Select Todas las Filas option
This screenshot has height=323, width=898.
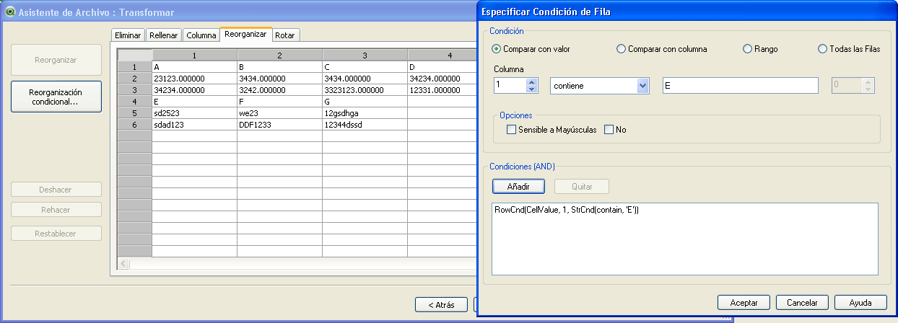tap(822, 49)
